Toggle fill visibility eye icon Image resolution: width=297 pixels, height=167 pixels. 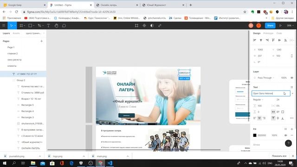click(x=285, y=135)
